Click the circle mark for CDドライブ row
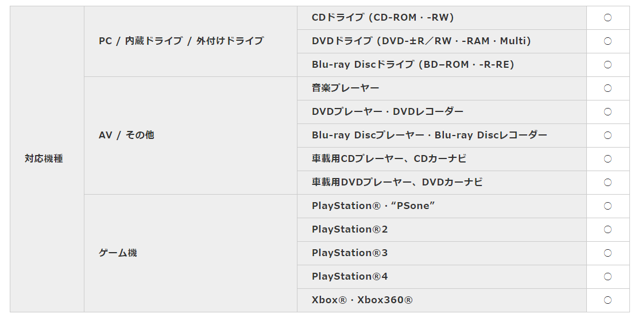Viewport: 638px width, 321px height. pyautogui.click(x=608, y=17)
